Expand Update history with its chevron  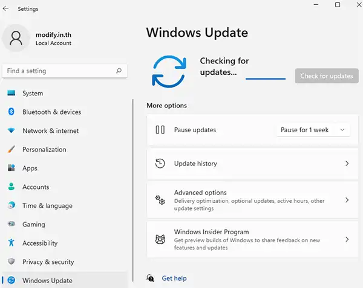pyautogui.click(x=347, y=164)
